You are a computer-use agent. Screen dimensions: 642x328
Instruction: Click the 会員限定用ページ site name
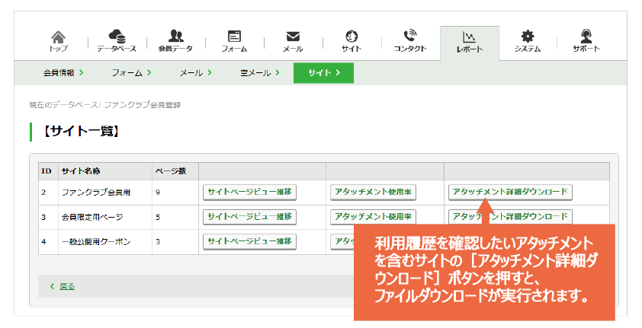point(92,218)
